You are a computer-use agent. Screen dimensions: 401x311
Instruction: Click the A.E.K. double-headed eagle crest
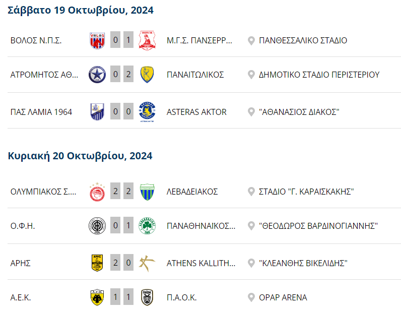(x=97, y=297)
